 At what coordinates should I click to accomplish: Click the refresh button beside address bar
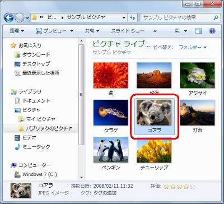[132, 18]
